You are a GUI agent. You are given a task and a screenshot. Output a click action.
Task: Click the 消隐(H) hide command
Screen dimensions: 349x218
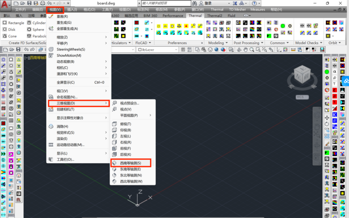[x=79, y=126]
